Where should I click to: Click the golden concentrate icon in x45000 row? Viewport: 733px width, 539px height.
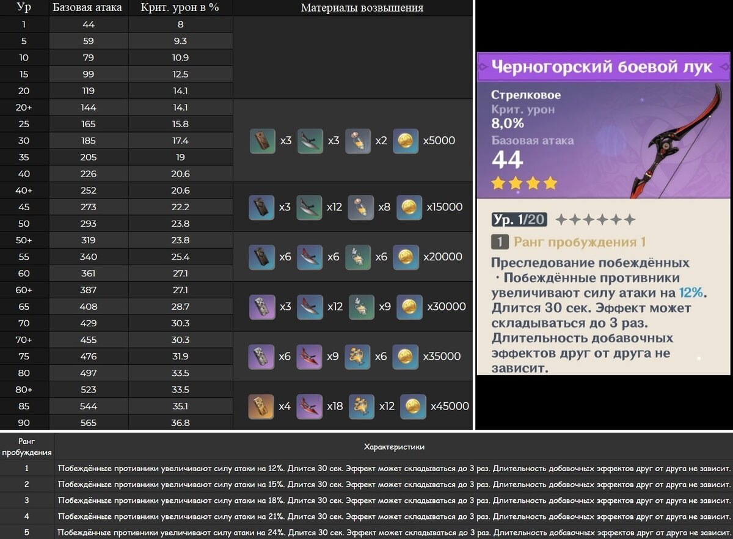[361, 406]
